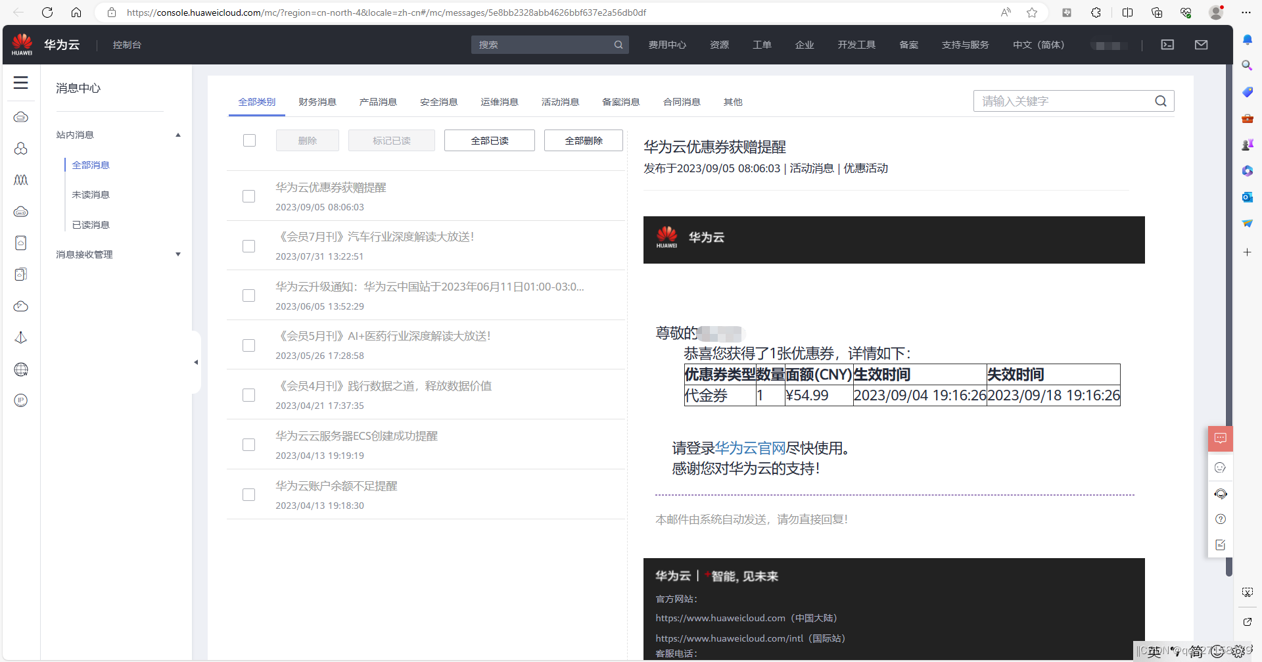
Task: Open Edge sidebar notification bell
Action: tap(1247, 39)
